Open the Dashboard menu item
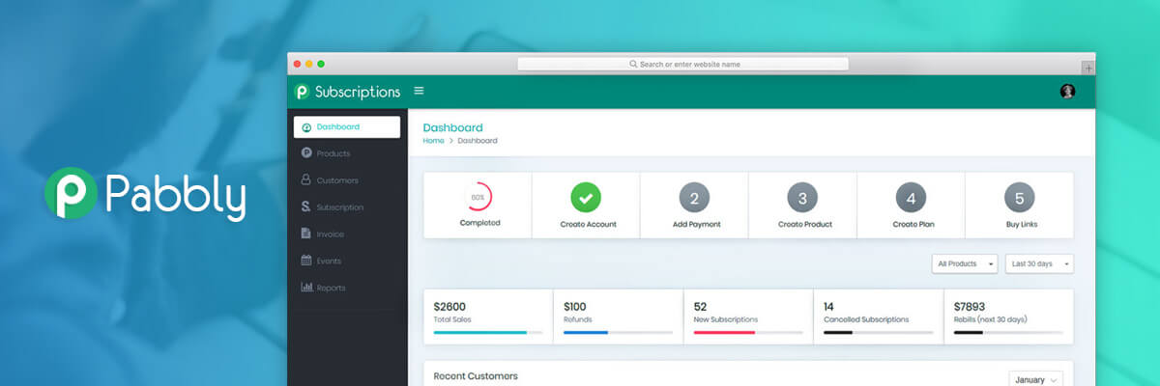1160x386 pixels. click(x=347, y=127)
